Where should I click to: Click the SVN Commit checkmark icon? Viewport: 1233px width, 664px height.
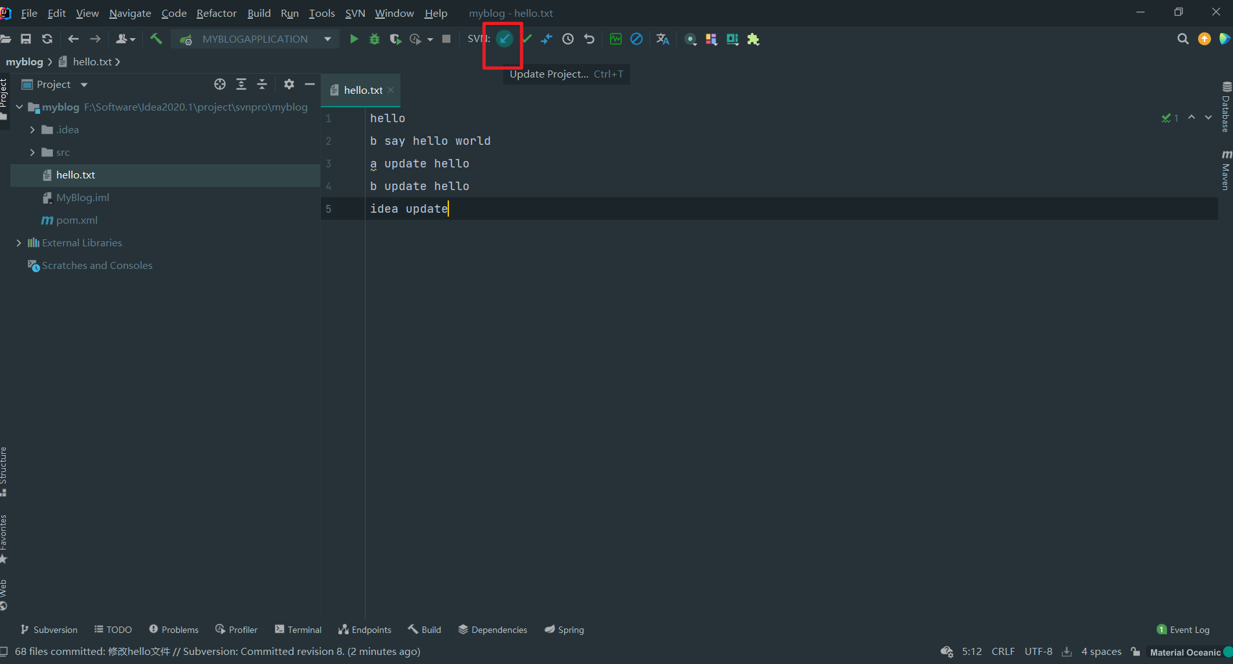[527, 39]
